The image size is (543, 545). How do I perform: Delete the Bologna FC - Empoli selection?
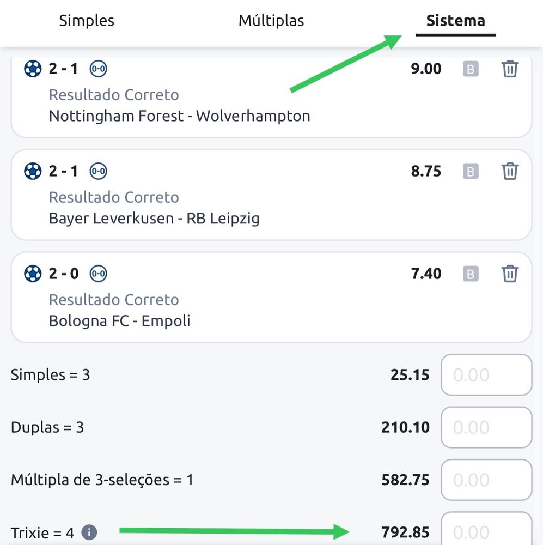tap(510, 274)
